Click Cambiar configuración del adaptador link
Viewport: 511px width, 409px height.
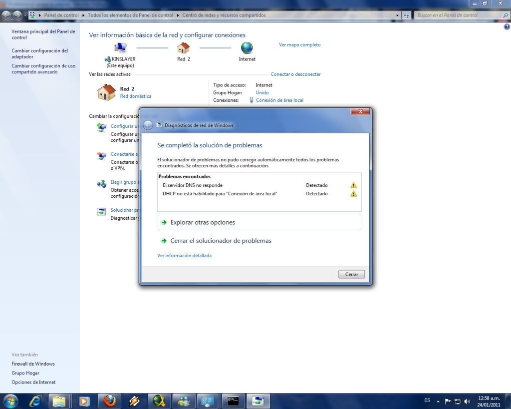(x=39, y=53)
